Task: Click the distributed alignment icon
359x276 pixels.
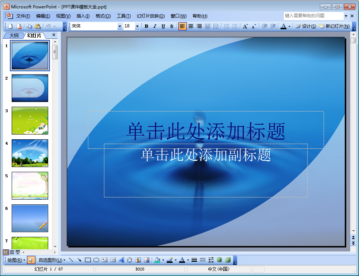Action: pos(208,26)
